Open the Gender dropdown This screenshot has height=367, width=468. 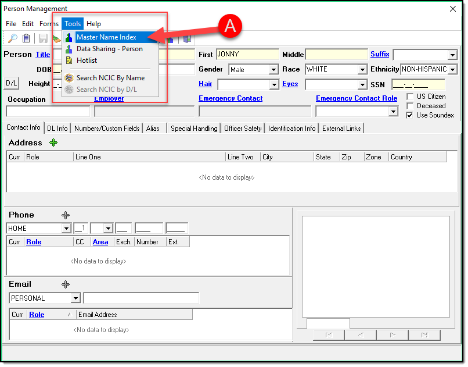click(273, 70)
